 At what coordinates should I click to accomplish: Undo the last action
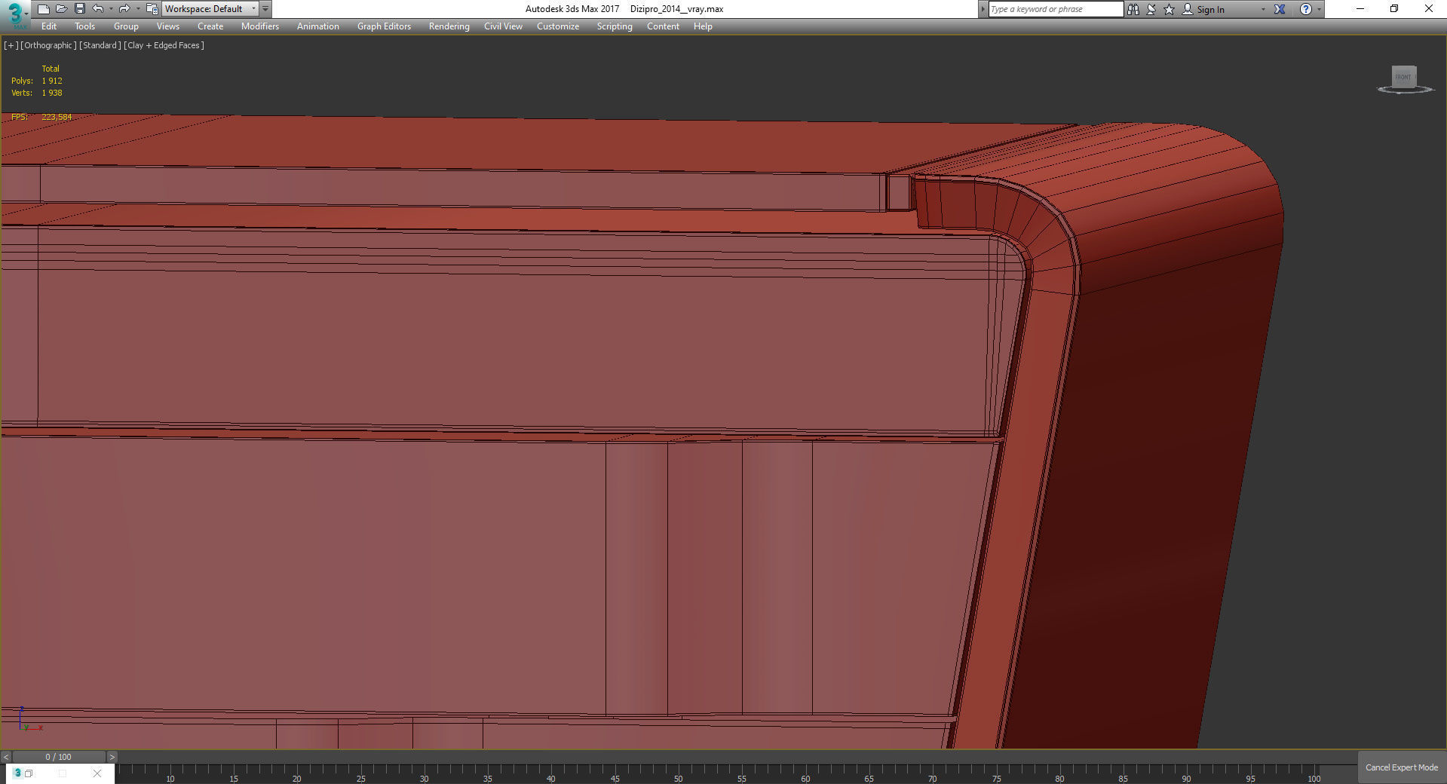point(97,9)
